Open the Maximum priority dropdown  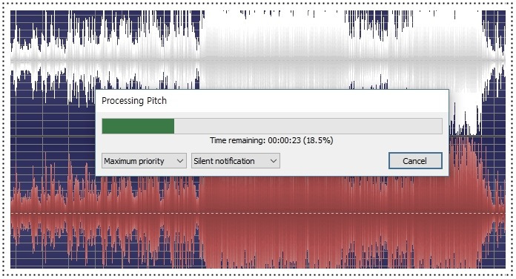point(144,161)
